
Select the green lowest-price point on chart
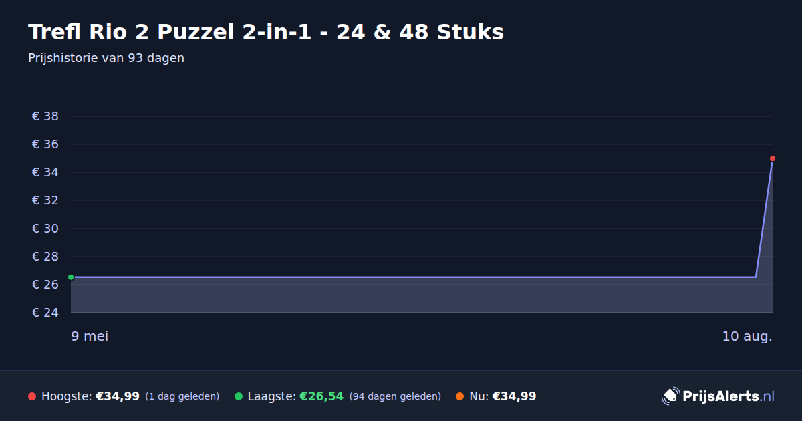coord(71,277)
